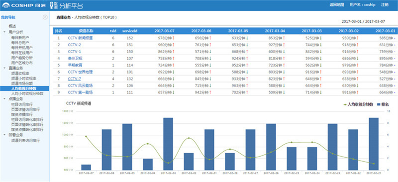This screenshot has width=398, height=182.
Task: Open 每日总用户 report
Action: coord(20,42)
